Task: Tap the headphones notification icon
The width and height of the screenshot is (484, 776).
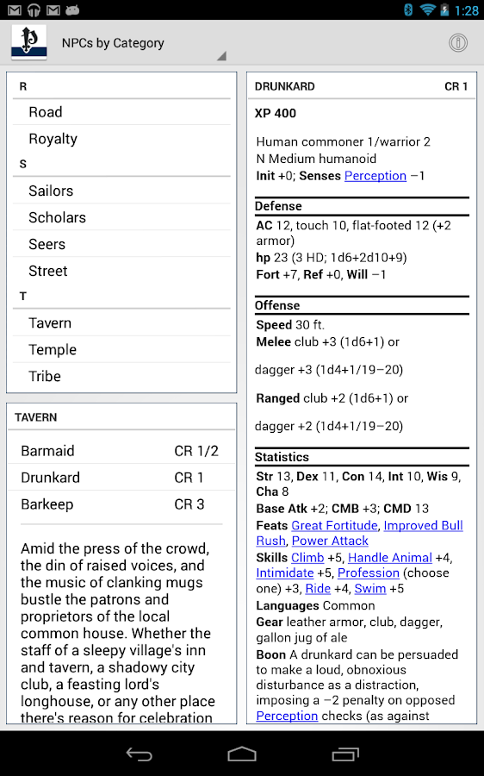Action: click(x=34, y=9)
